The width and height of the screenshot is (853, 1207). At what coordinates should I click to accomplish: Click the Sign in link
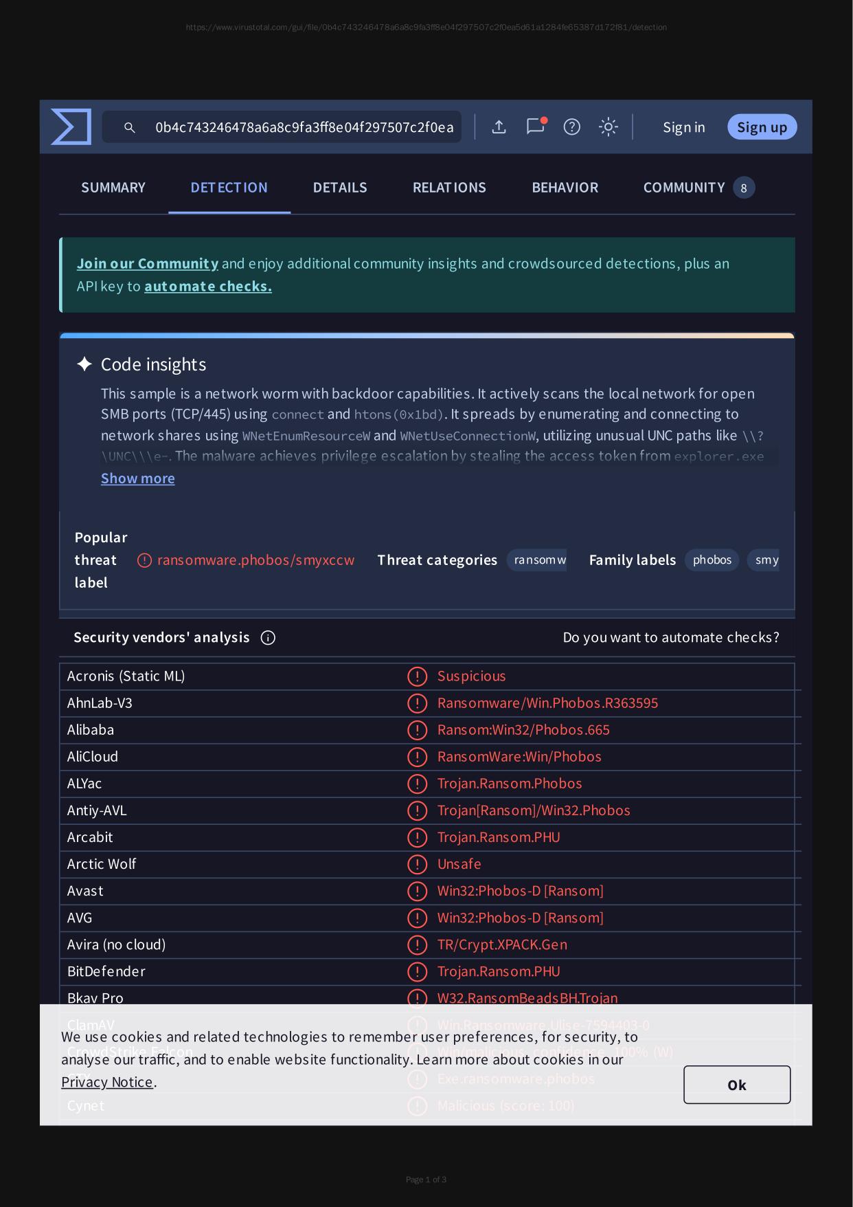[x=683, y=127]
